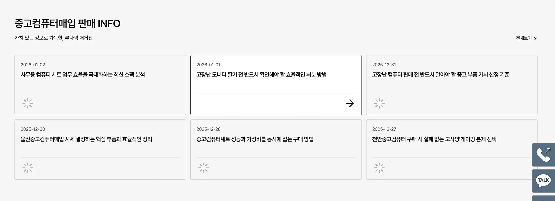This screenshot has height=201, width=555.
Task: Open the KakaoTalk TALK chat icon
Action: tap(543, 181)
